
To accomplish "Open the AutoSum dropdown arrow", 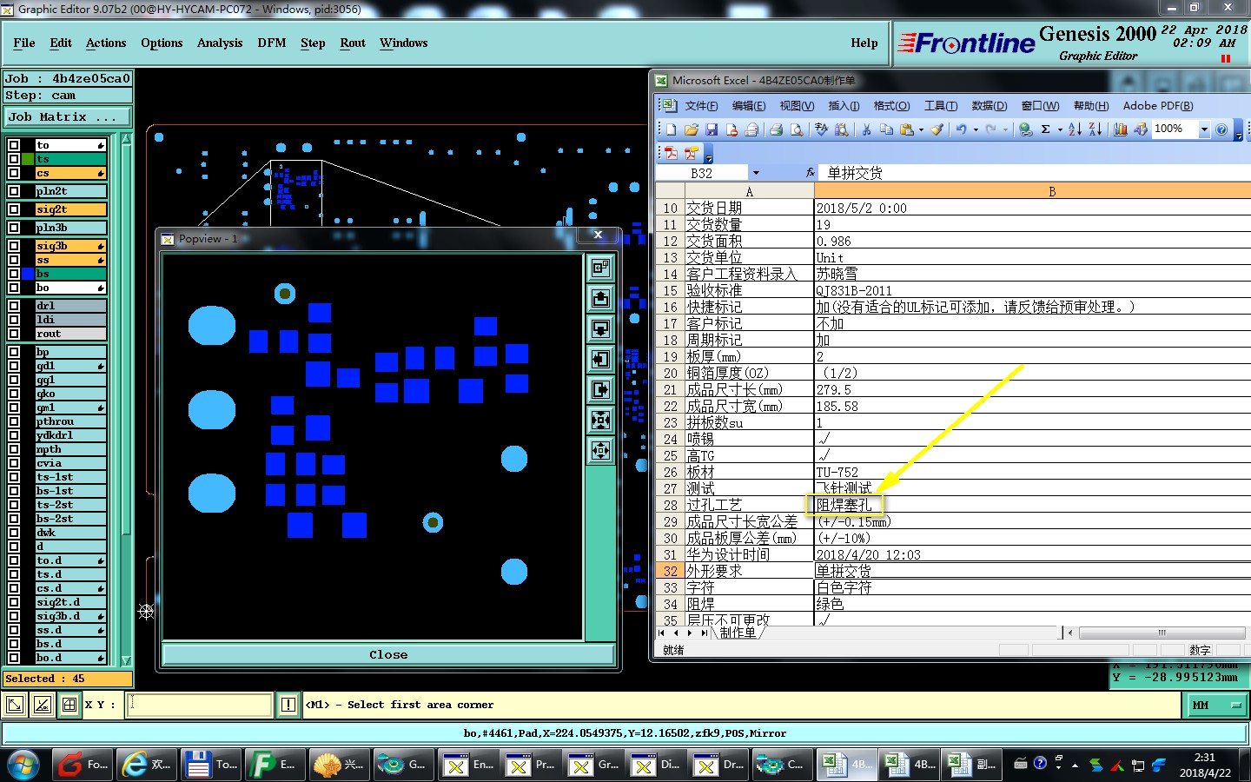I will coord(1059,129).
